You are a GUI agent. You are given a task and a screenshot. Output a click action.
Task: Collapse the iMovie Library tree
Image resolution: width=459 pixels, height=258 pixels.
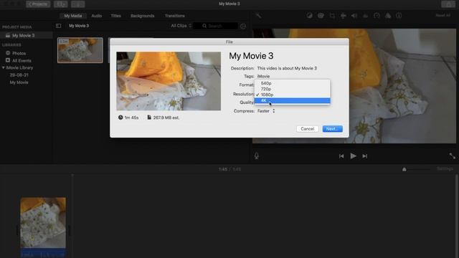tap(3, 67)
